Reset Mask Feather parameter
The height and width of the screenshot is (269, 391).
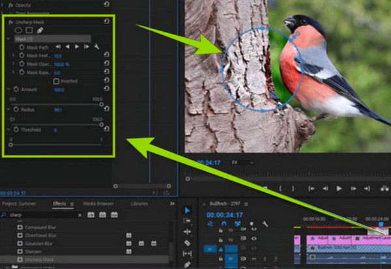[106, 55]
